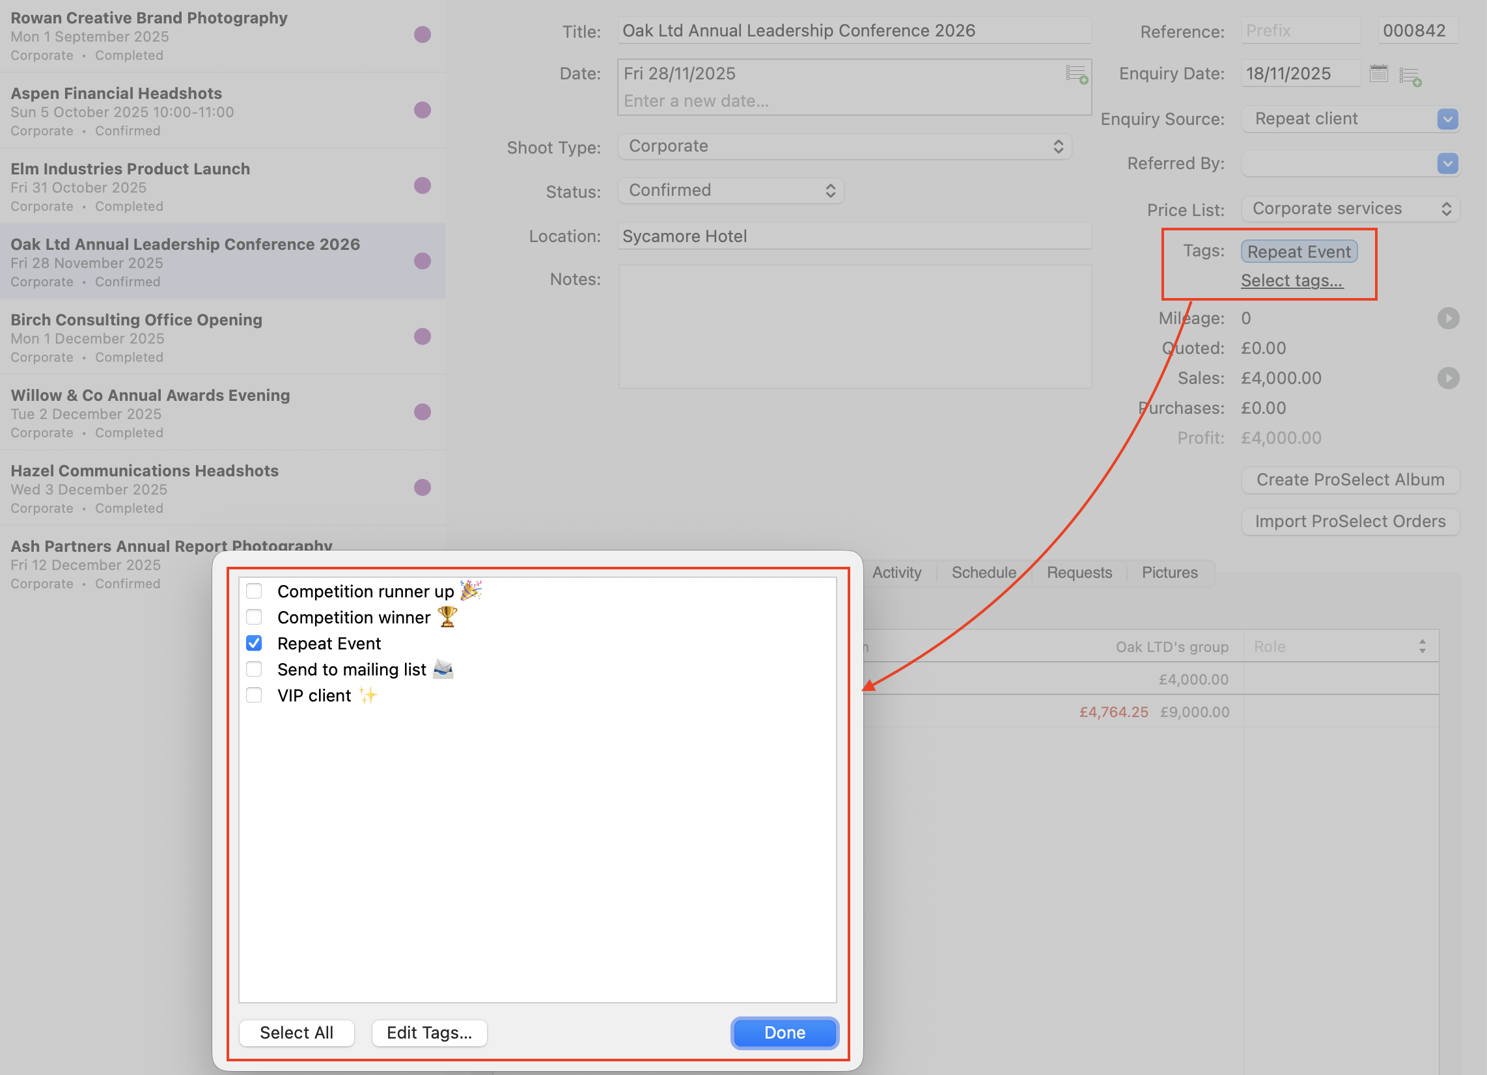Click purple dot on Elm Industries Product Launch
The image size is (1487, 1075).
(x=423, y=185)
